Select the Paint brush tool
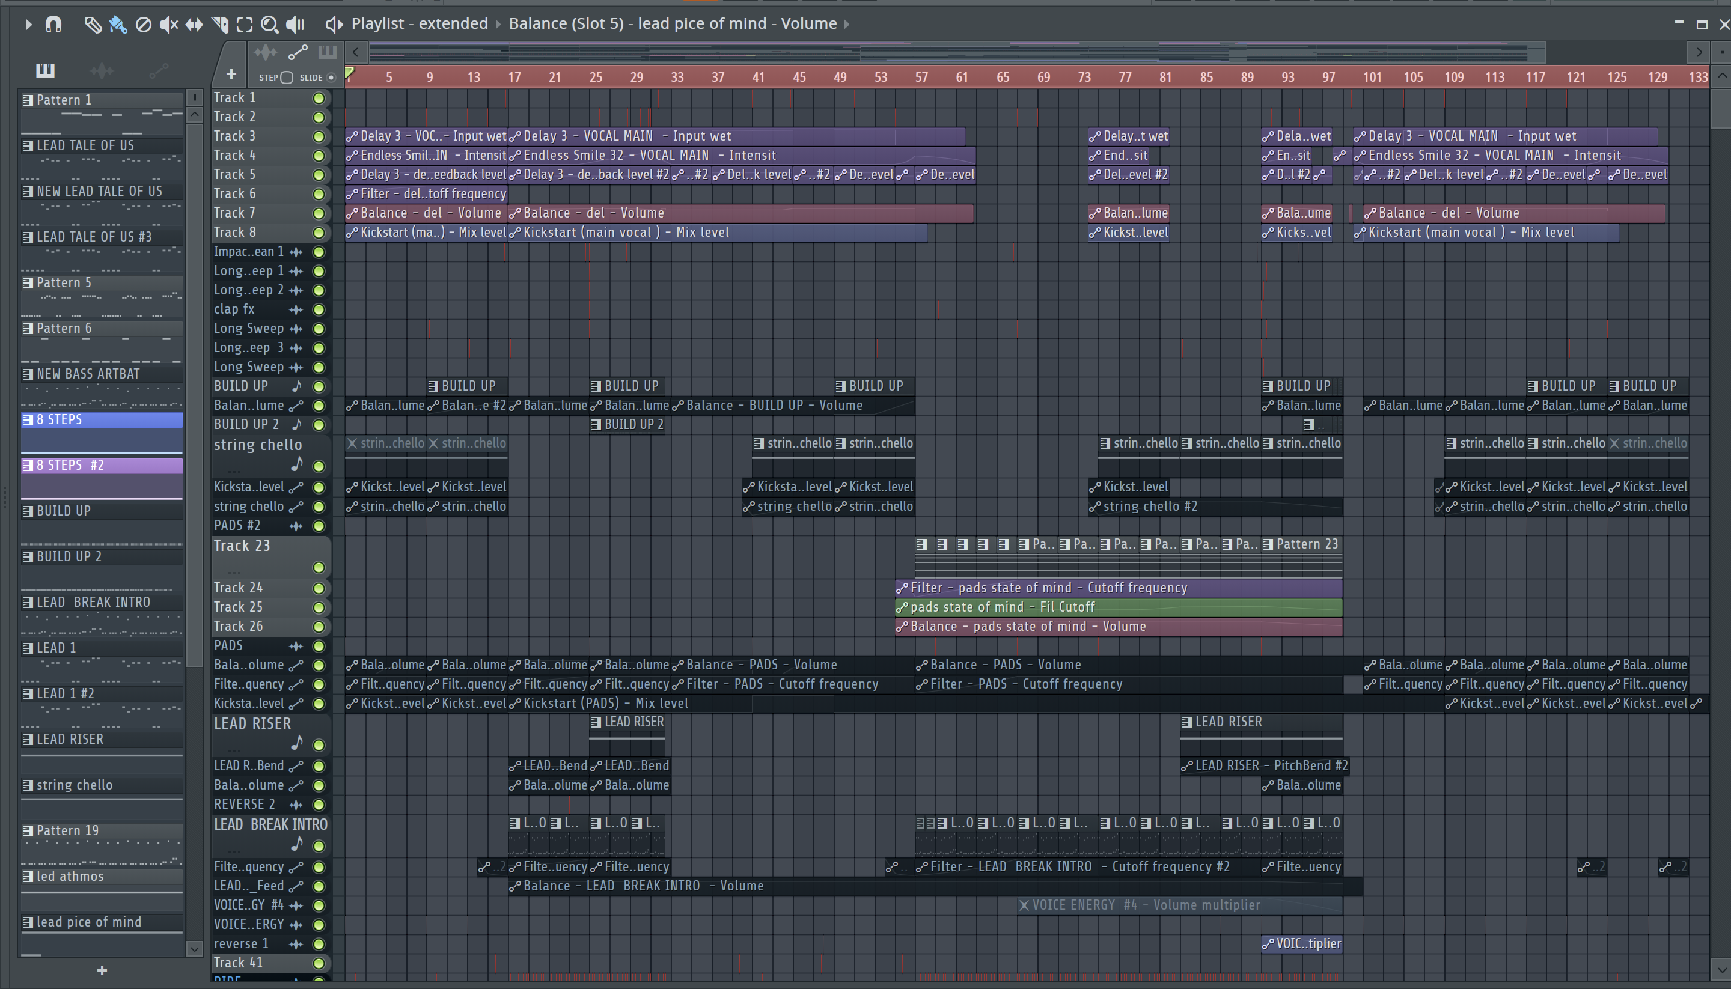 click(118, 25)
